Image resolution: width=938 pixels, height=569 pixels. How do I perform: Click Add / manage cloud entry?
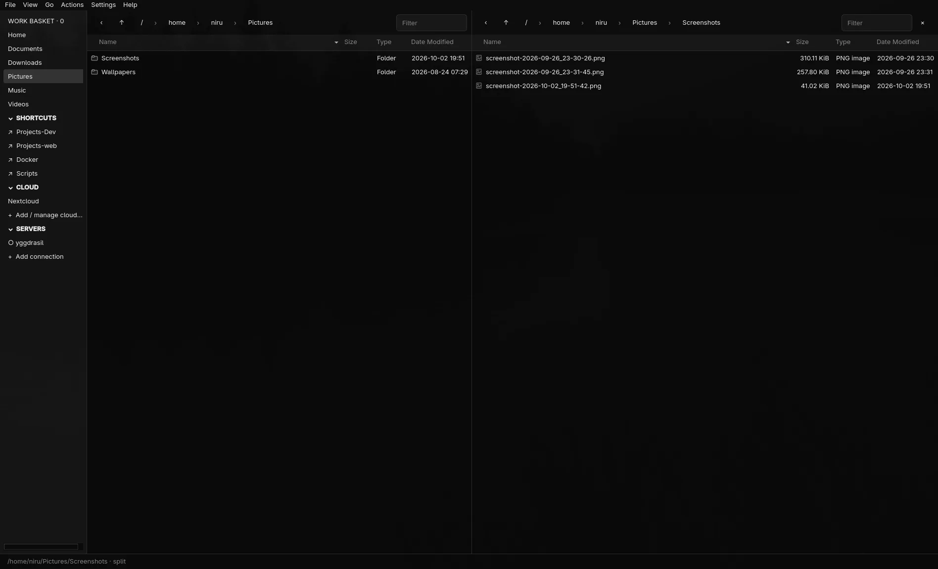45,215
